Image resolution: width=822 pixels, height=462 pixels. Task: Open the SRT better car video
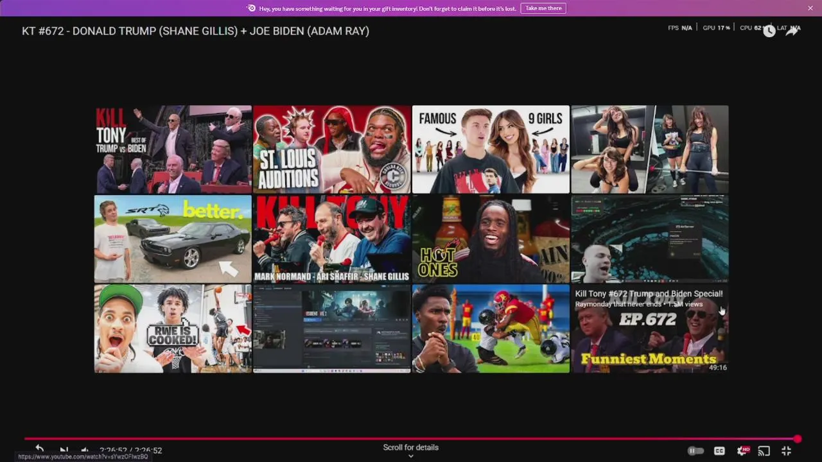[173, 239]
